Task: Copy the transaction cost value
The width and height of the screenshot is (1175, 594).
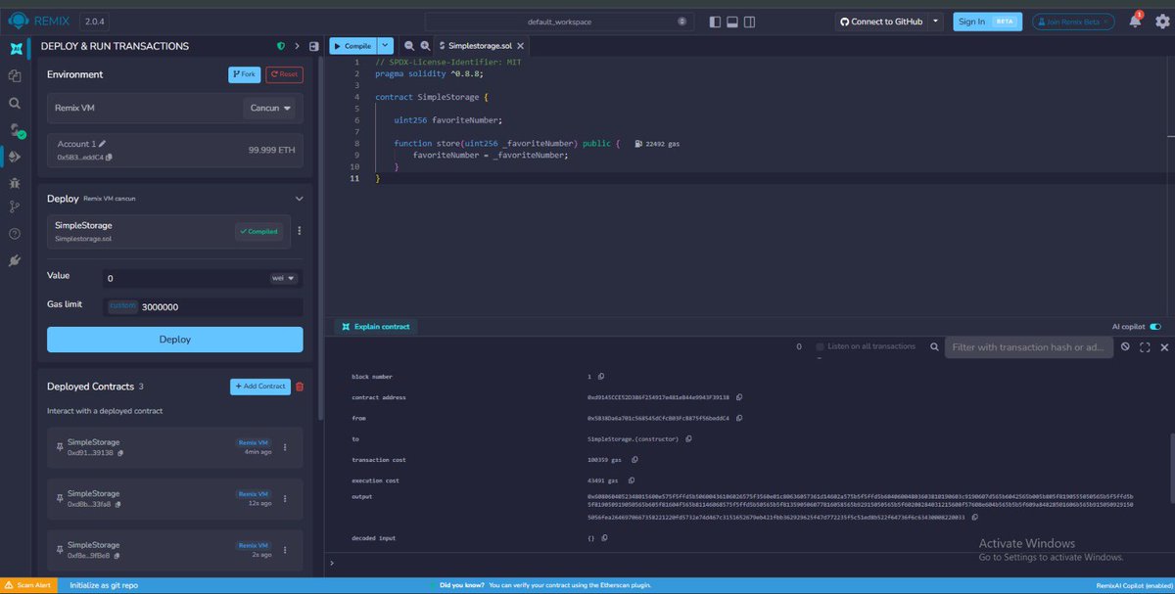Action: pos(634,459)
